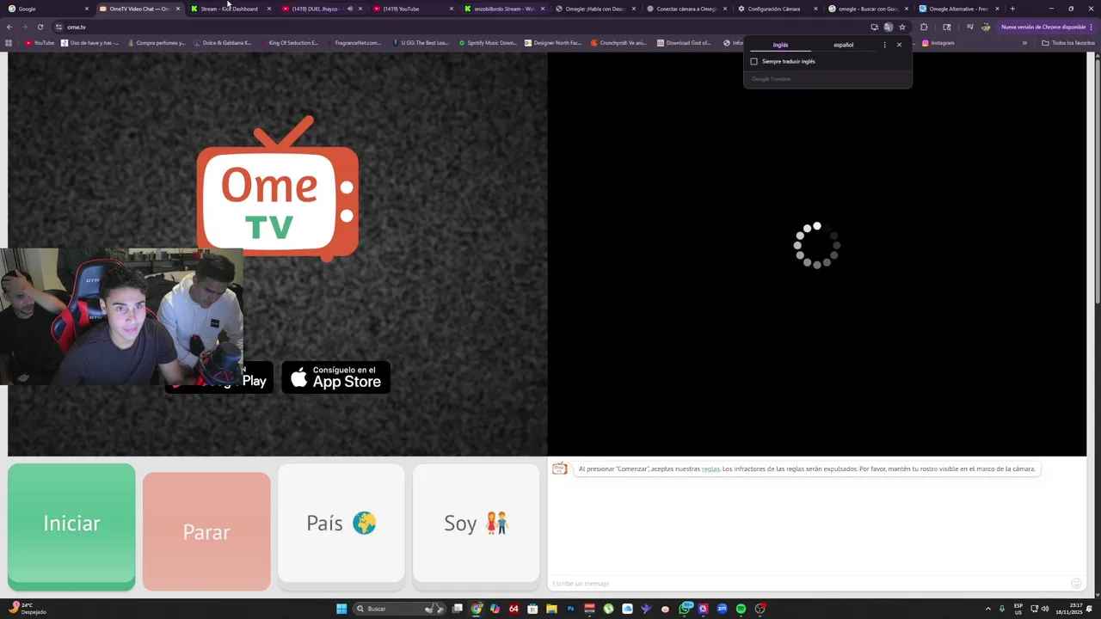The height and width of the screenshot is (619, 1101).
Task: Click the taskbar microphone indicator
Action: coord(1002,609)
